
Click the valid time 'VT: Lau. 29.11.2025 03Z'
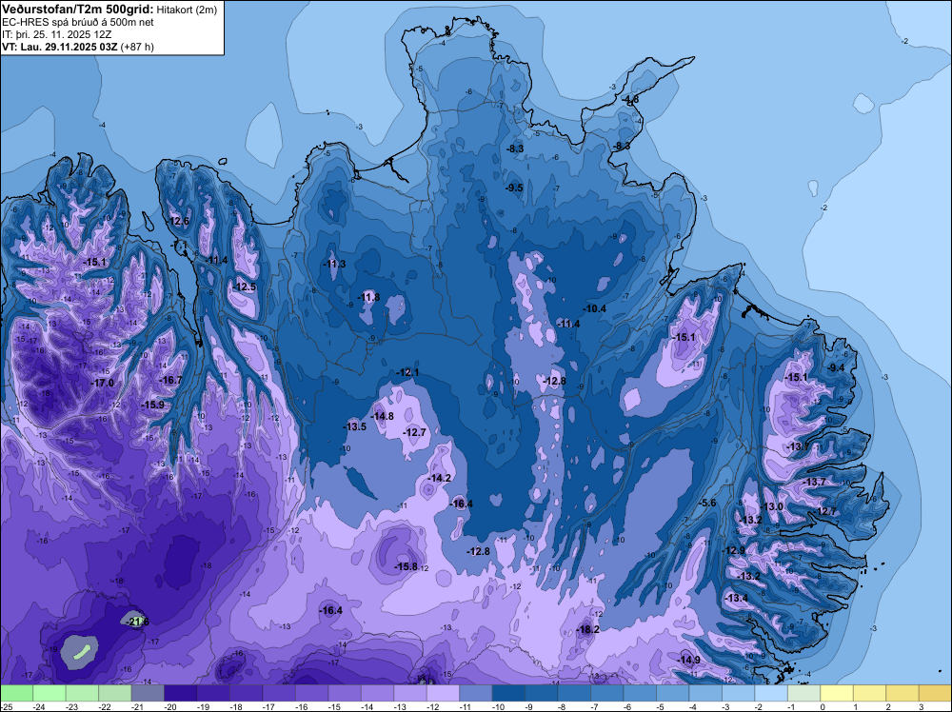[59, 47]
